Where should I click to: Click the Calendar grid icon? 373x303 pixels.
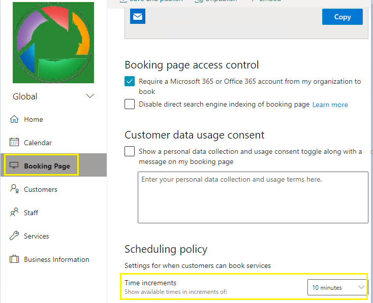14,142
